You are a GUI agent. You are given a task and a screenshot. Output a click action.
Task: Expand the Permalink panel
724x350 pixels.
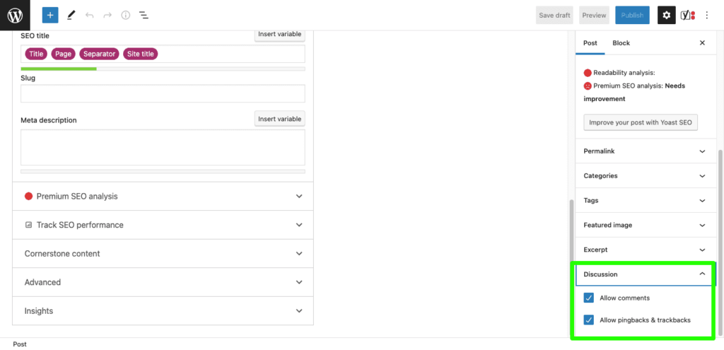click(645, 151)
